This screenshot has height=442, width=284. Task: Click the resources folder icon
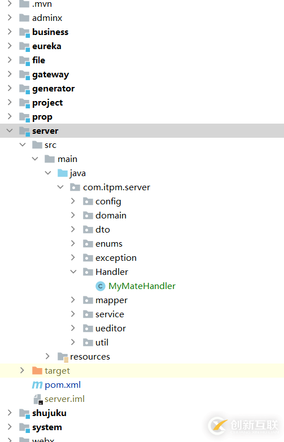[63, 357]
